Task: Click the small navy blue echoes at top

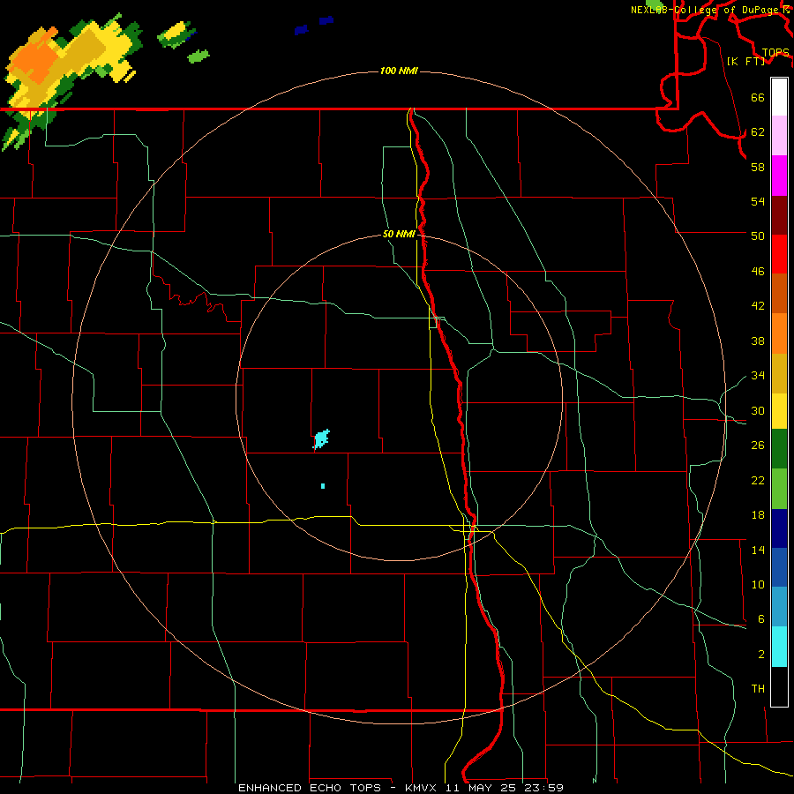Action: coord(314,25)
